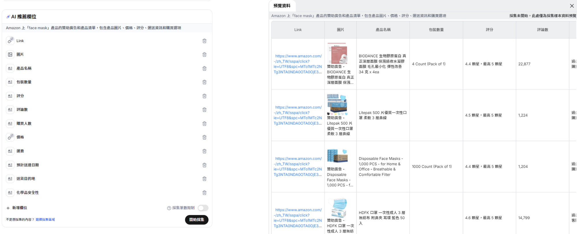The width and height of the screenshot is (577, 234).
Task: Click the text-type icon beside 評分
Action: pos(10,96)
